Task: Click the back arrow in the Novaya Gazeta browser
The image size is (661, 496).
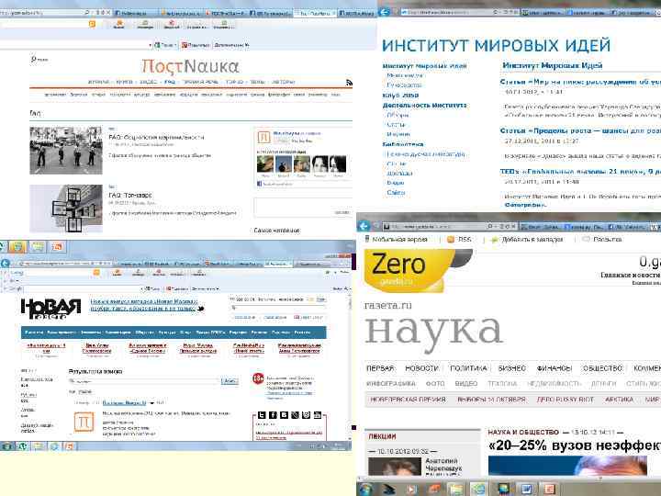Action: pyautogui.click(x=6, y=264)
